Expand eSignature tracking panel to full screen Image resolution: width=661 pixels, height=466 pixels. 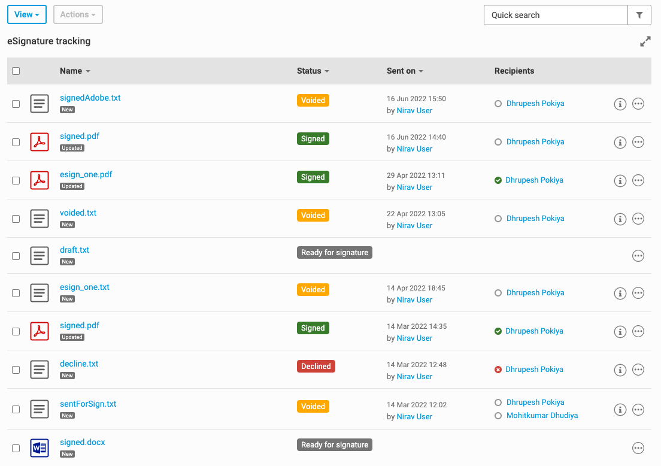(x=645, y=42)
